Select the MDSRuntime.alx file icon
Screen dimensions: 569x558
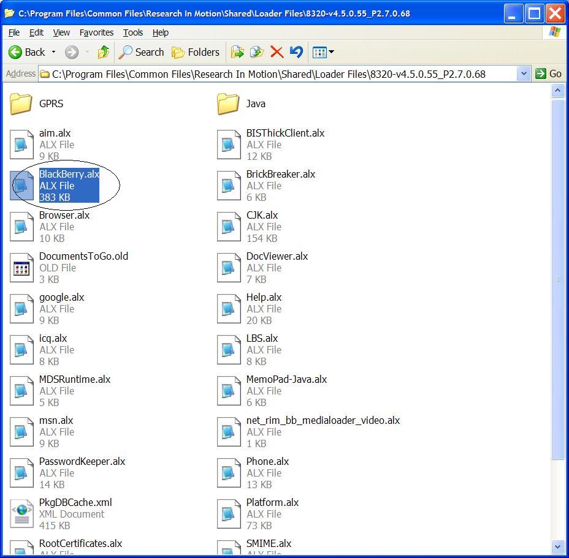(21, 391)
